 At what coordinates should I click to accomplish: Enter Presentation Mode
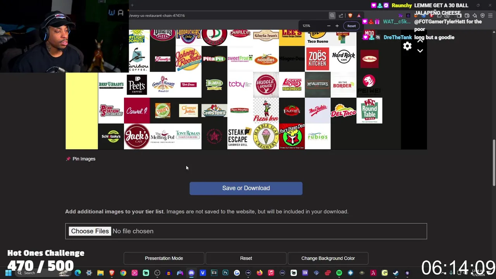pos(164,258)
